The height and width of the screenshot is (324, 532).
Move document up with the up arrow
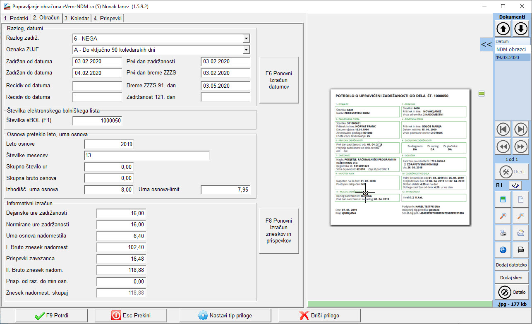(x=503, y=29)
